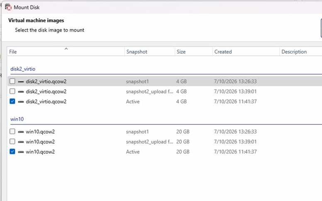Check the disk2_virtio.qcow2 snapshot1 checkbox
Viewport: 322px width, 201px height.
(x=12, y=81)
